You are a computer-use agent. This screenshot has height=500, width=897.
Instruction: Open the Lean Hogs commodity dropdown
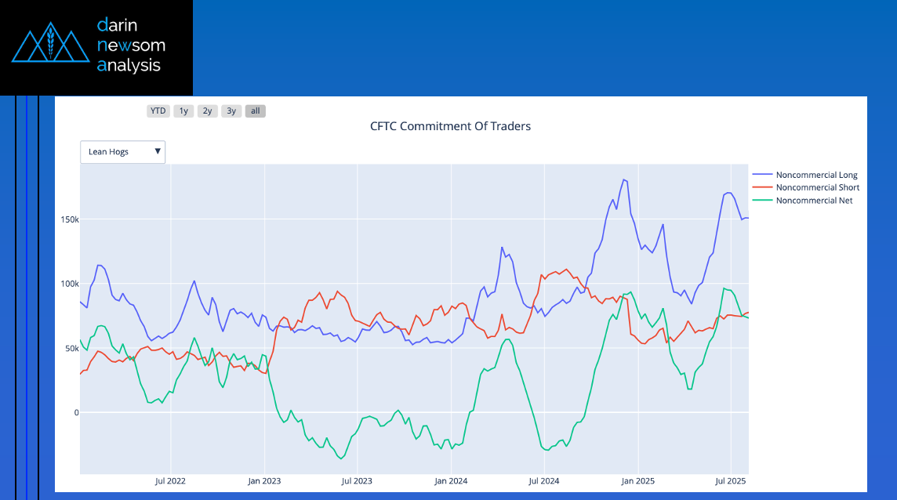coord(122,152)
